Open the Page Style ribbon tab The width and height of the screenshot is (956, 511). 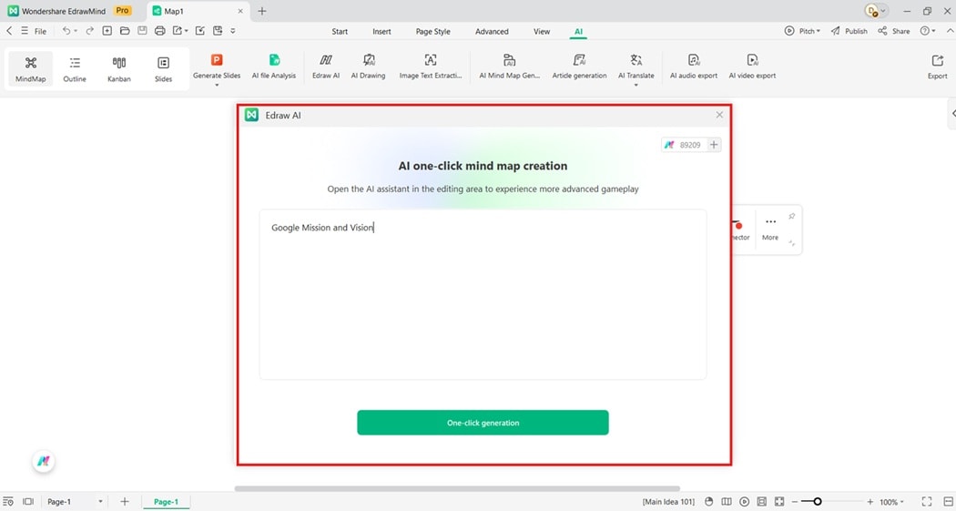pos(432,32)
